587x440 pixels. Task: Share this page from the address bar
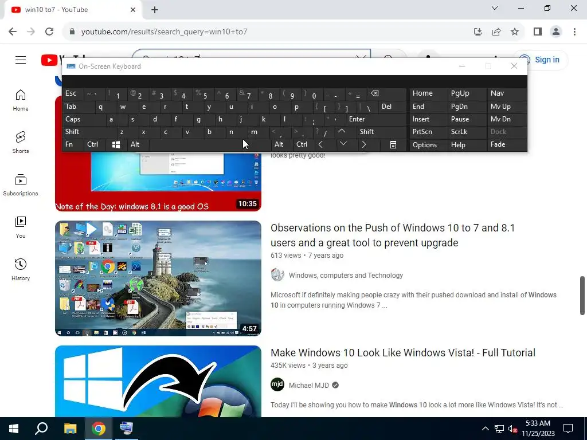click(496, 32)
